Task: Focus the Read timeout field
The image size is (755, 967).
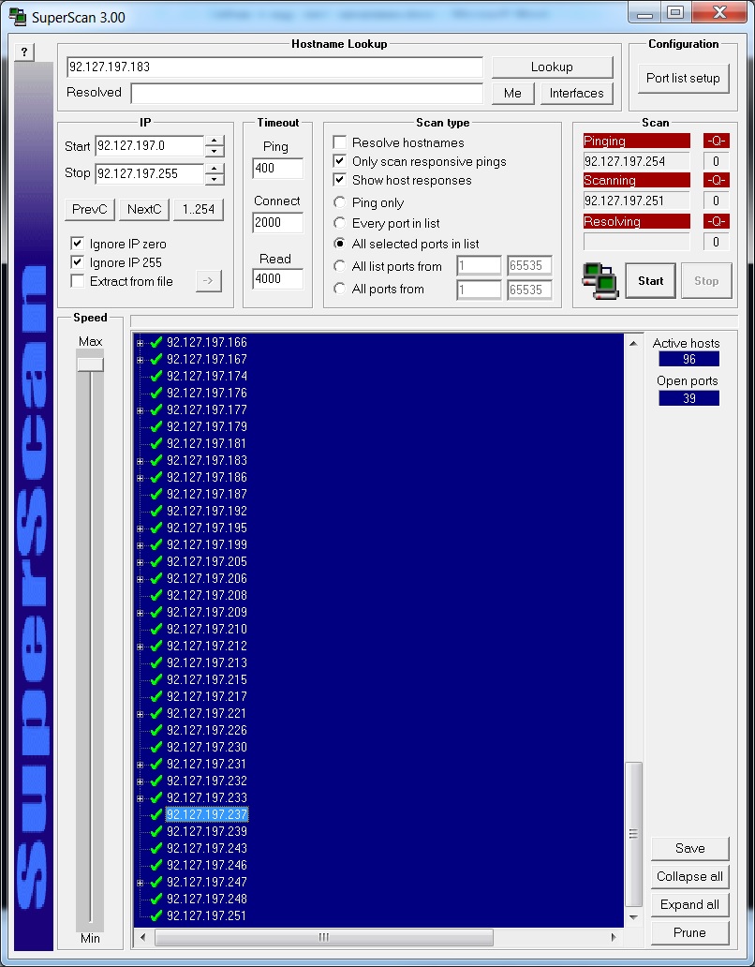Action: [x=277, y=278]
